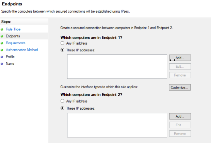Image resolution: width=211 pixels, height=143 pixels.
Task: Click the green bullet beside Rule Type step
Action: [2, 29]
